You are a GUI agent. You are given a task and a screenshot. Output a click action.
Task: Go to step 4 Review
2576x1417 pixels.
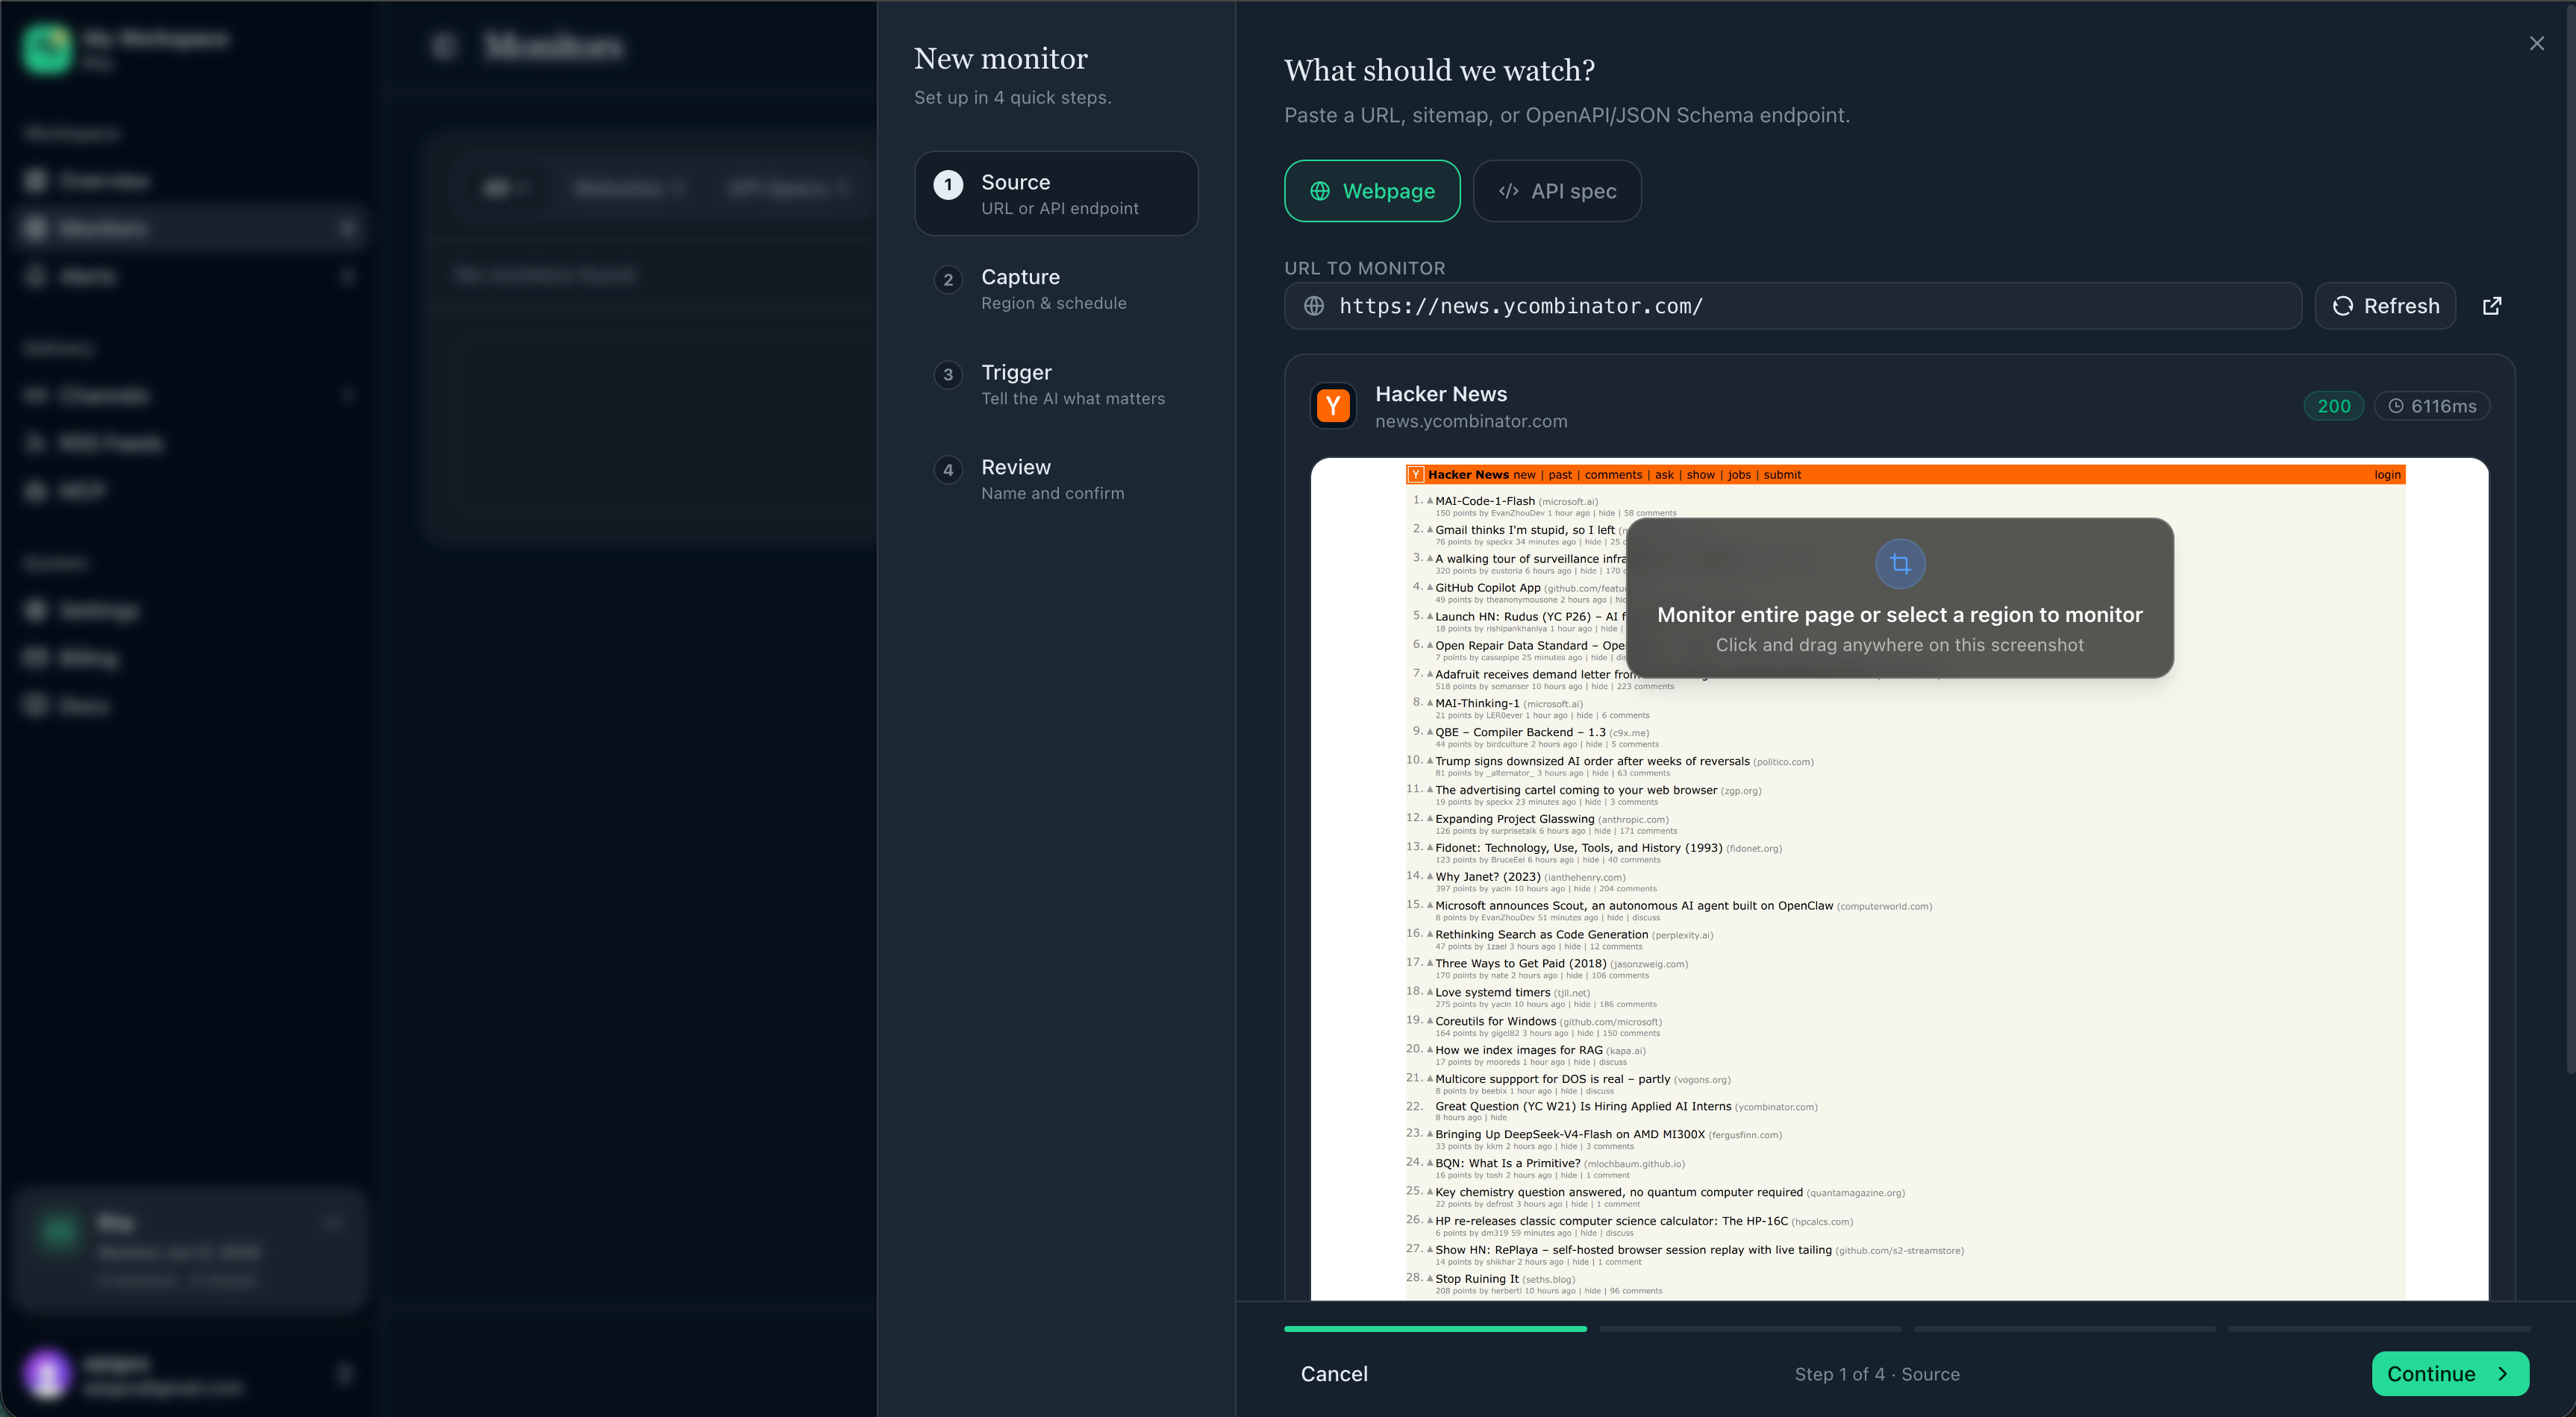(x=1056, y=479)
